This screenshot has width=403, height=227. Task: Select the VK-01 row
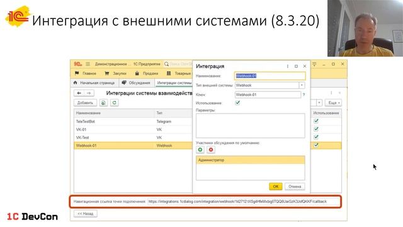click(x=133, y=129)
